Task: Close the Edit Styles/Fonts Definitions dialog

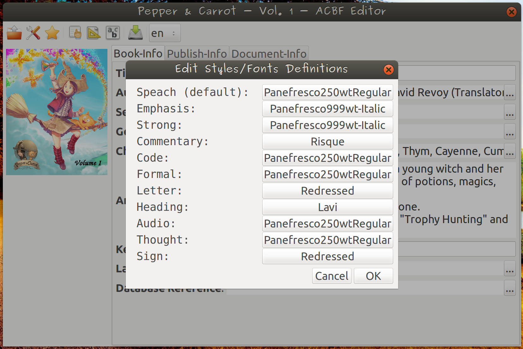Action: point(389,70)
